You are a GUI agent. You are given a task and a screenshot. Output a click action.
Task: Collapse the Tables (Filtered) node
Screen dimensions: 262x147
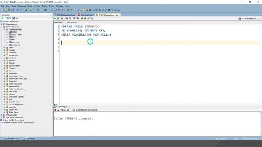click(x=5, y=29)
